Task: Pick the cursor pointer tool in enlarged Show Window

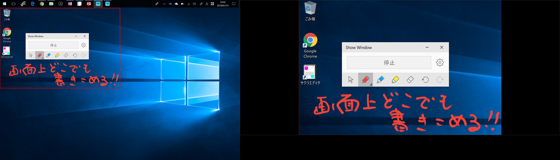Action: click(350, 80)
